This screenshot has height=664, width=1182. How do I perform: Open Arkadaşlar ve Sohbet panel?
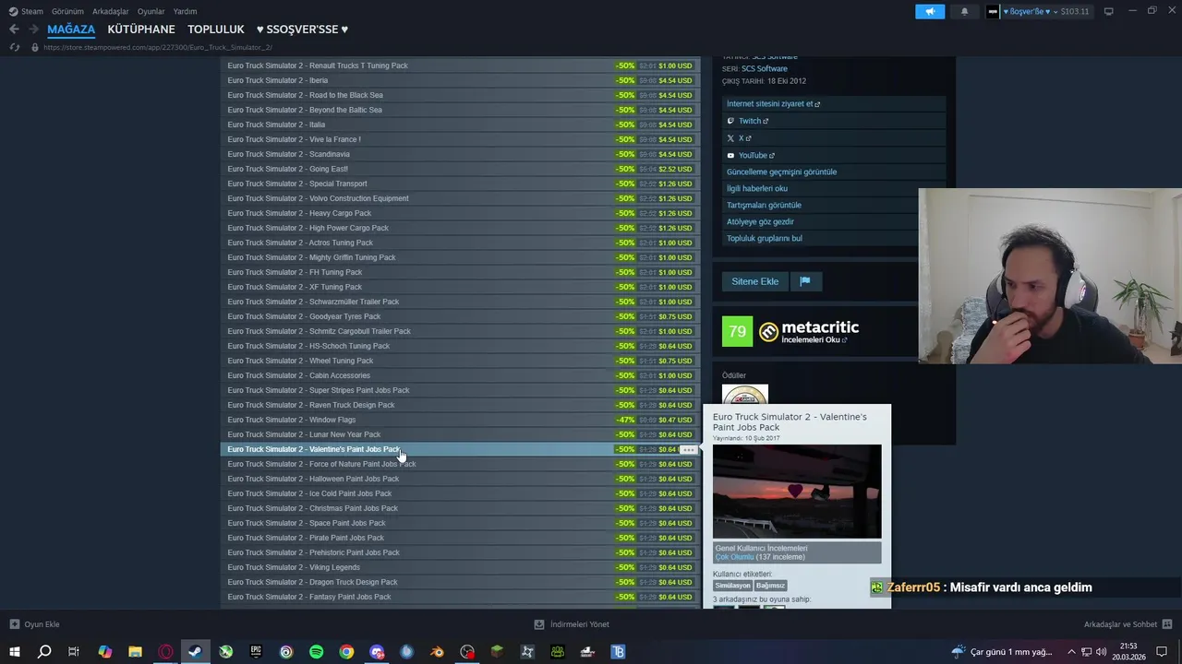(x=1128, y=624)
